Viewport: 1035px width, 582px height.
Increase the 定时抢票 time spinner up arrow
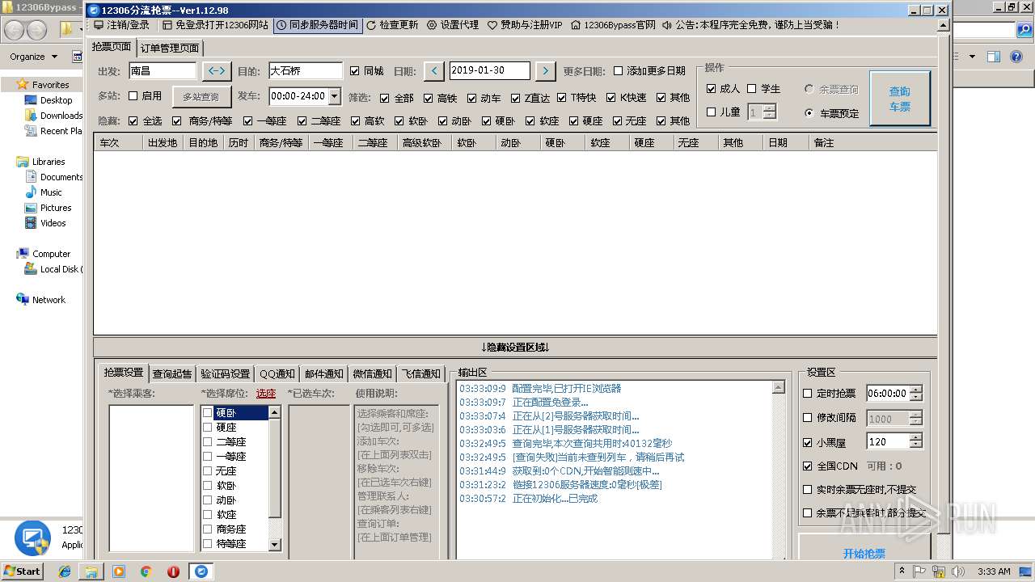click(915, 390)
